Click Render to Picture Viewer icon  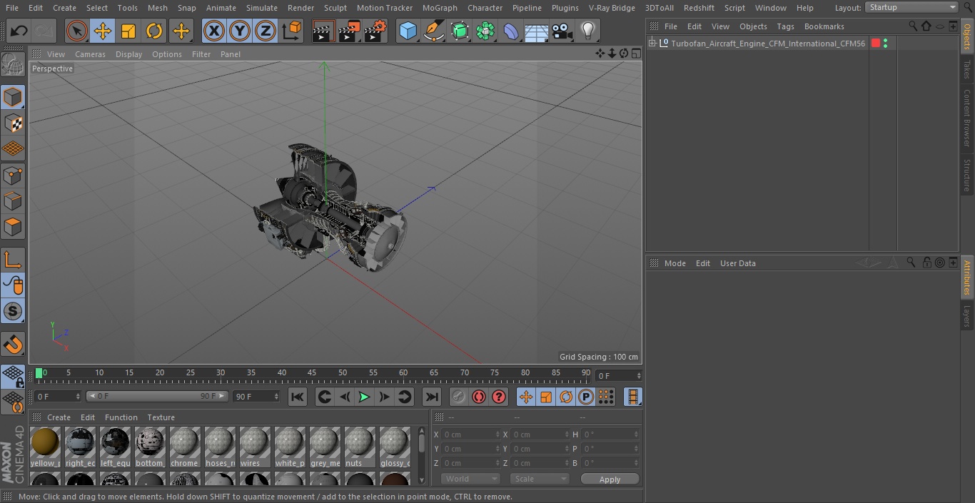(349, 31)
